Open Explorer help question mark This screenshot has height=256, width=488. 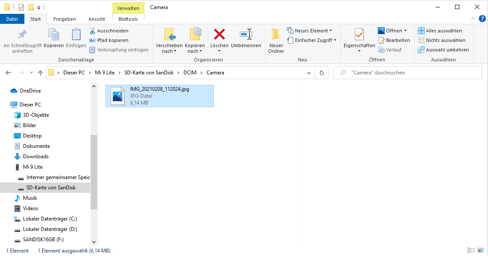[482, 19]
